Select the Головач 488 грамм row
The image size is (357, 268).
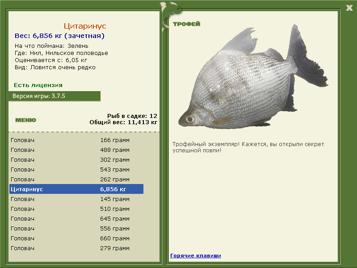(76, 150)
